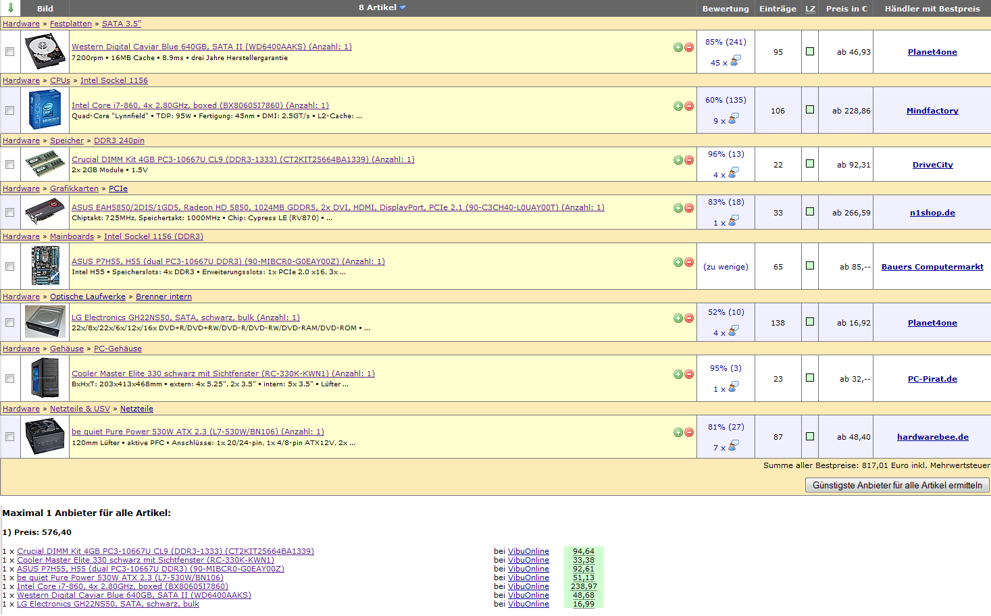Click the plus icon for ASUS P7H55 mainboard

click(678, 262)
